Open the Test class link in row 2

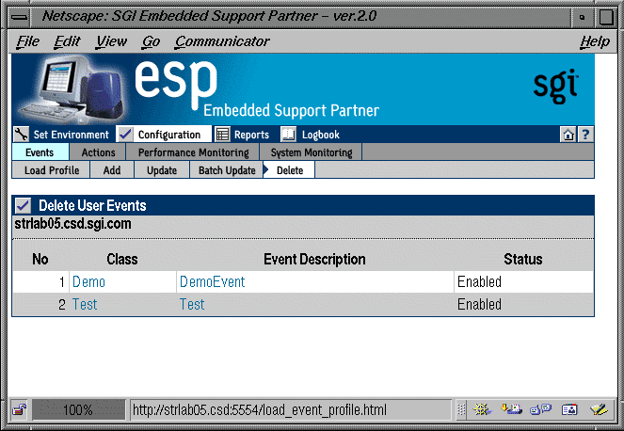[85, 305]
